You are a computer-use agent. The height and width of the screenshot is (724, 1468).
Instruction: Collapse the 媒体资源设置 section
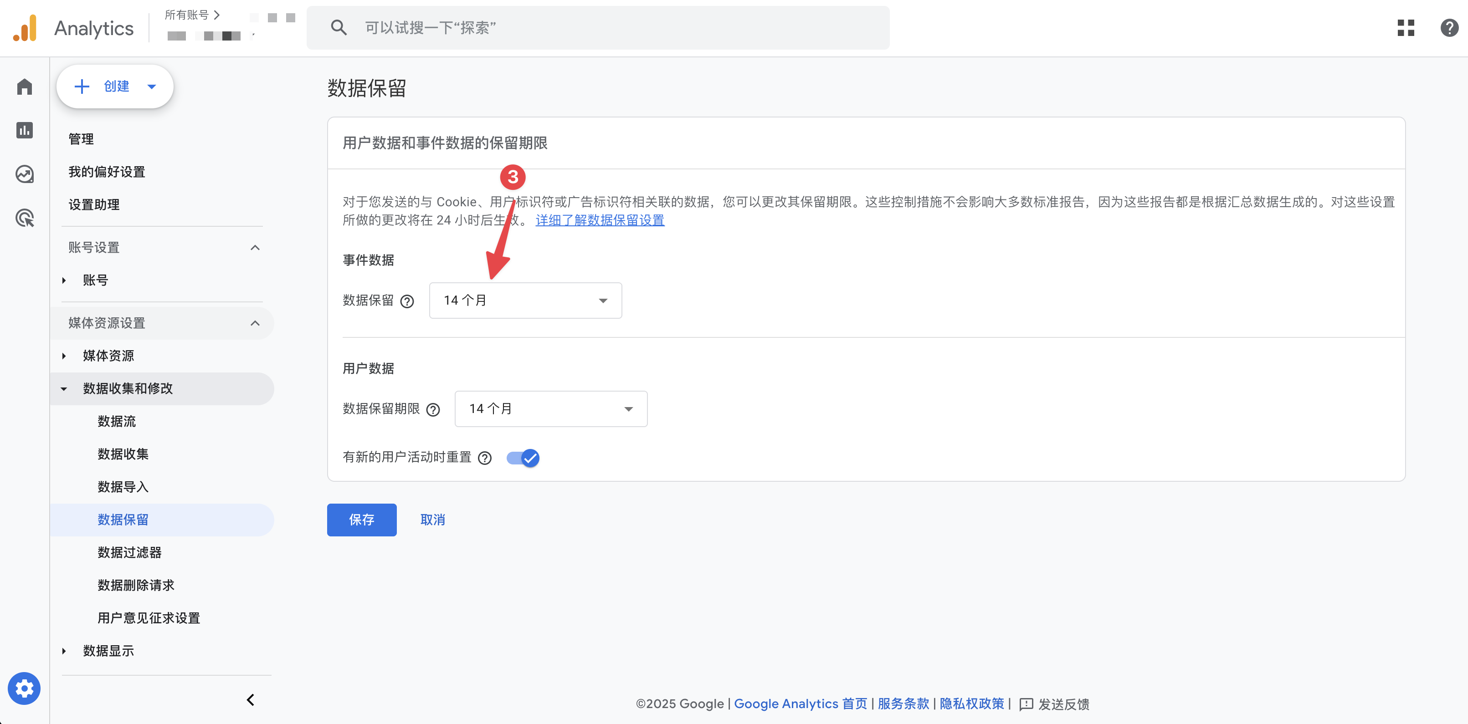tap(255, 323)
